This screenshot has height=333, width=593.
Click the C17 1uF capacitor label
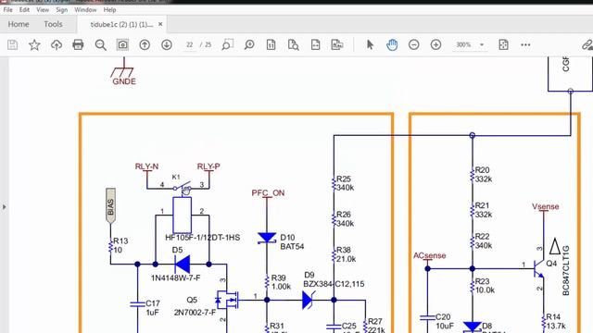click(153, 308)
